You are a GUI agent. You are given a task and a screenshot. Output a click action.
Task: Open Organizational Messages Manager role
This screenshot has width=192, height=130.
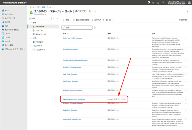pos(75,60)
